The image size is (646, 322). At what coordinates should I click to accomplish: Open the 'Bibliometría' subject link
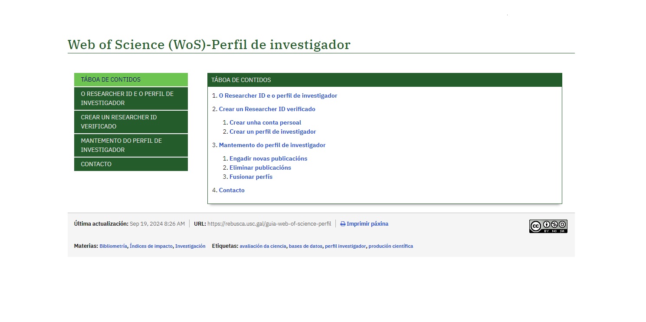pyautogui.click(x=113, y=246)
